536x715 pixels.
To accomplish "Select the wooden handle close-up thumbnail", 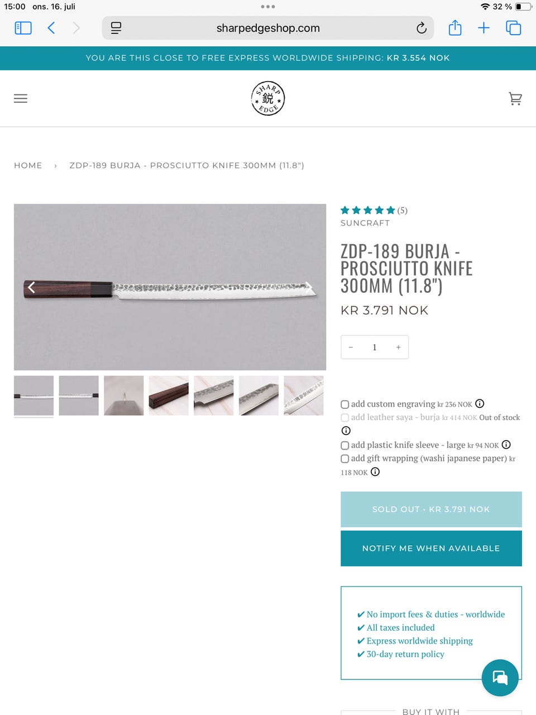I will 169,395.
